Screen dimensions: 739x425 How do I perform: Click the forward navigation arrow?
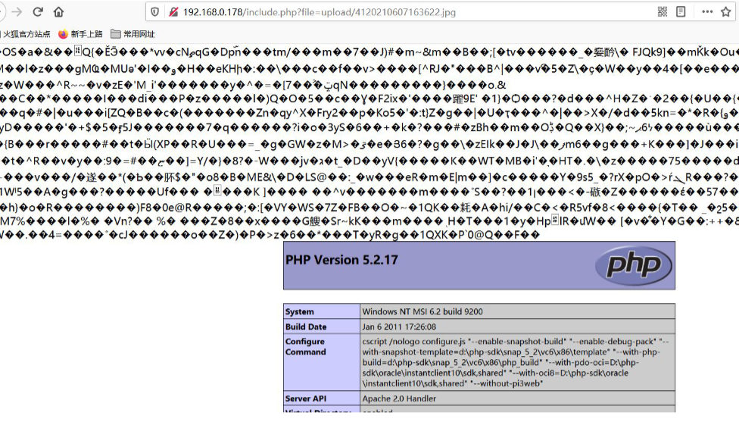16,12
